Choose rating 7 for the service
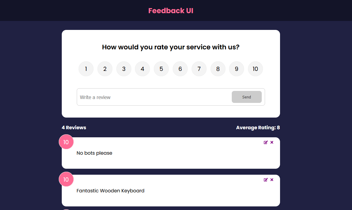This screenshot has width=352, height=210. 199,69
